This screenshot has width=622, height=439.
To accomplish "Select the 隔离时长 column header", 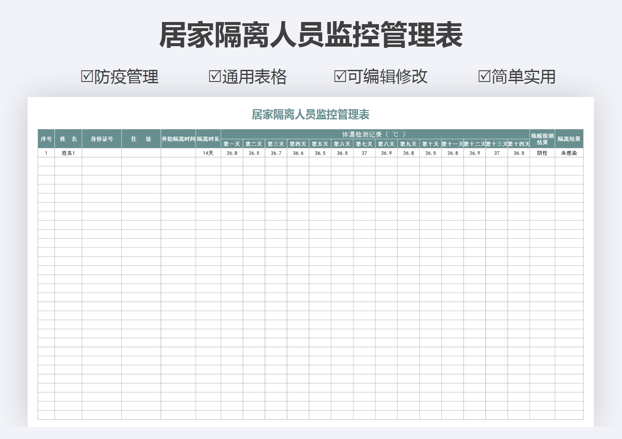I will (x=208, y=138).
